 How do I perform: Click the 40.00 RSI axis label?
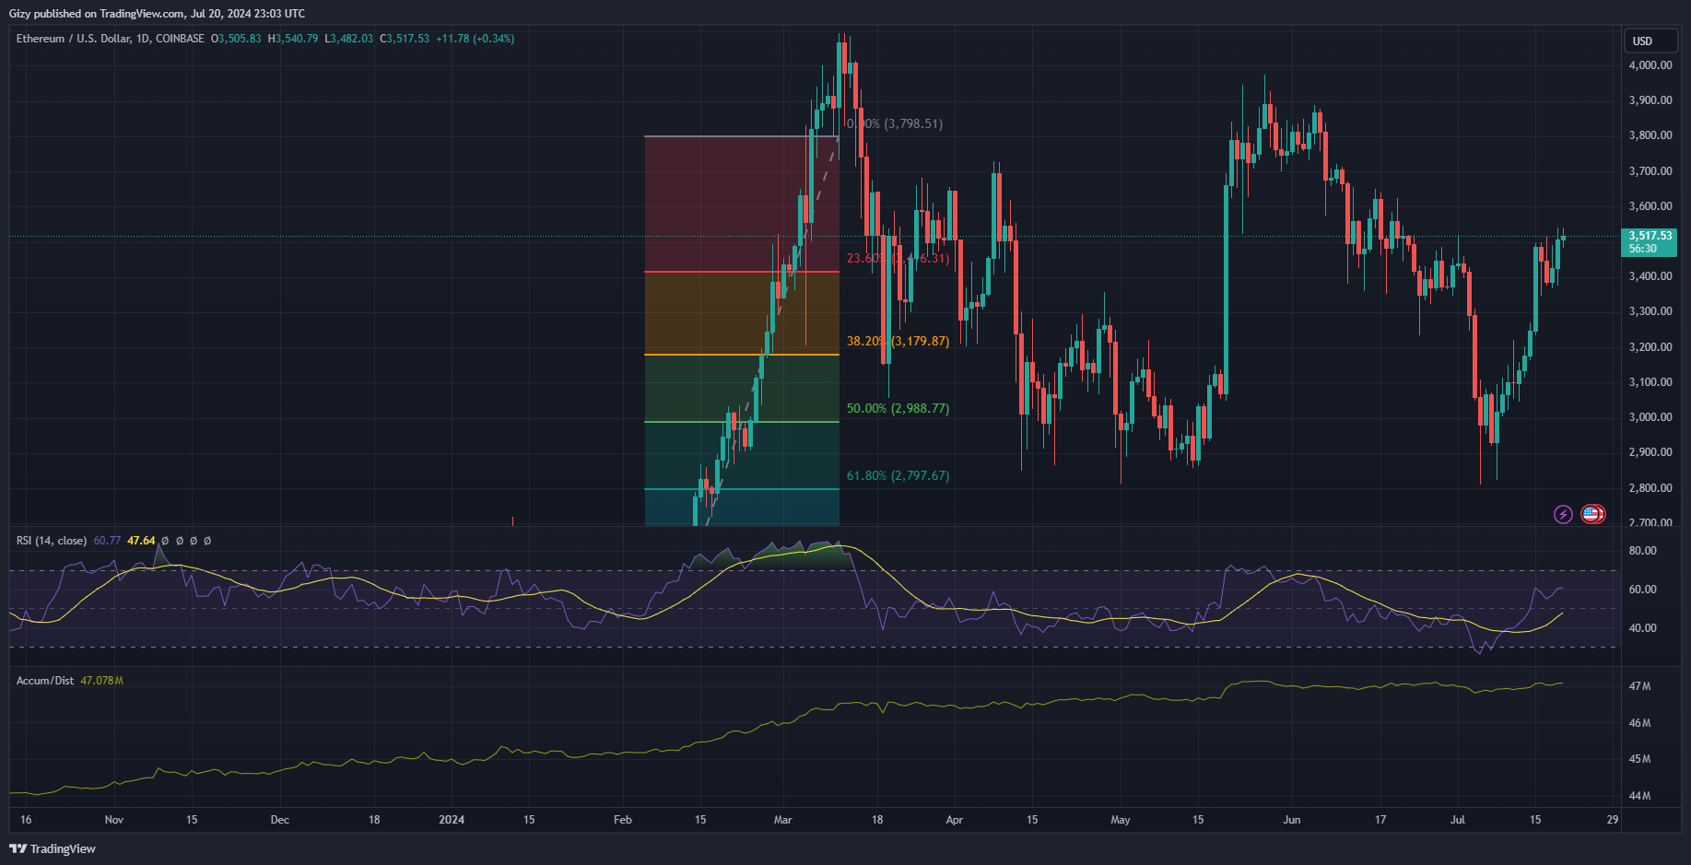click(x=1642, y=628)
